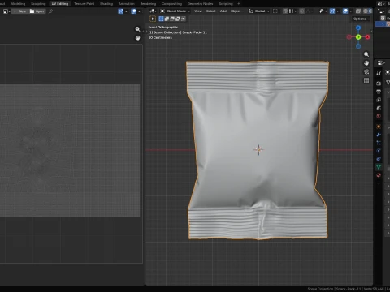Screen dimensions: 390x292
Task: Open the Output properties tab
Action: click(x=379, y=92)
